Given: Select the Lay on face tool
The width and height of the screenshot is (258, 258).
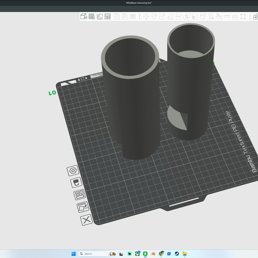Looking at the screenshot, I should pyautogui.click(x=170, y=16).
